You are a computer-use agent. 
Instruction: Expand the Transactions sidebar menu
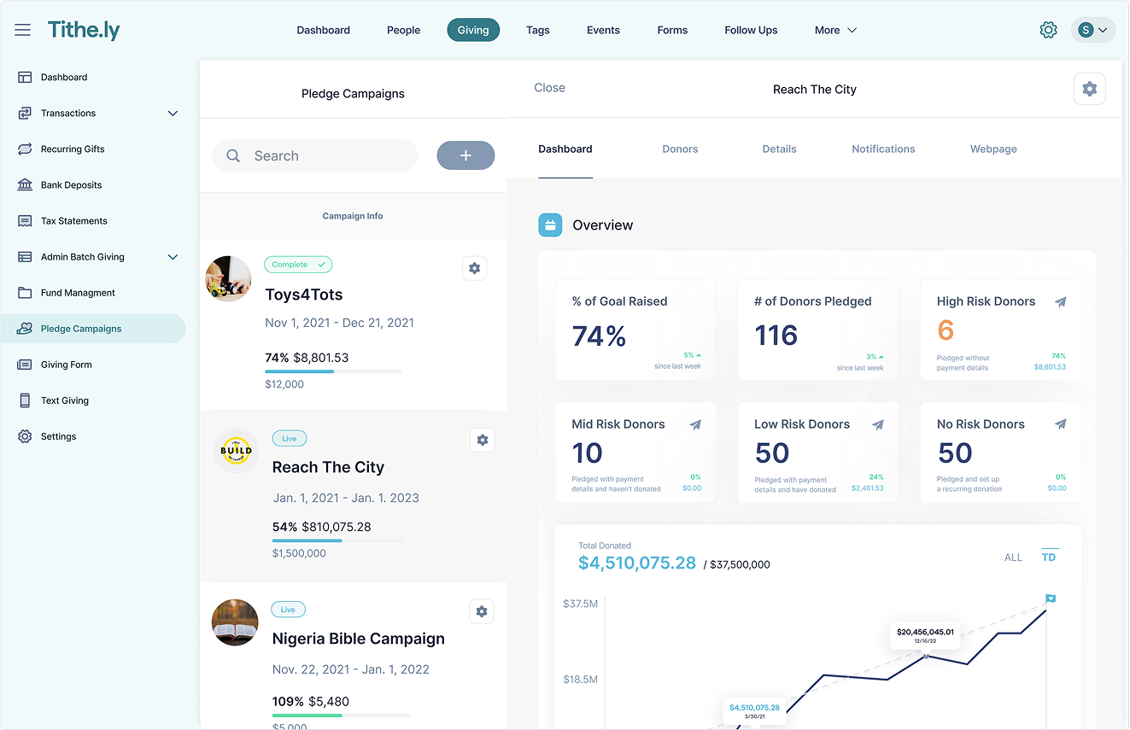tap(173, 113)
